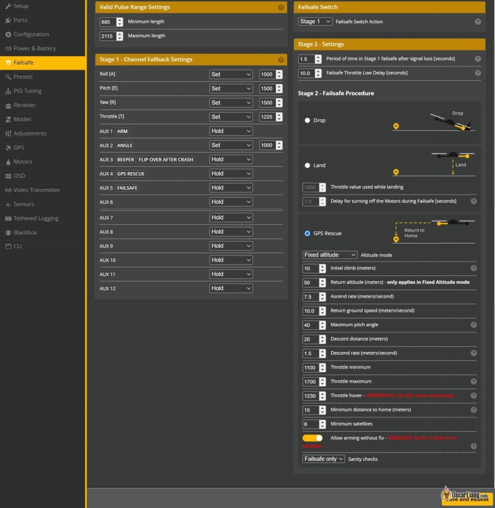
Task: Click the Failsafe tab in sidebar
Action: (x=43, y=63)
